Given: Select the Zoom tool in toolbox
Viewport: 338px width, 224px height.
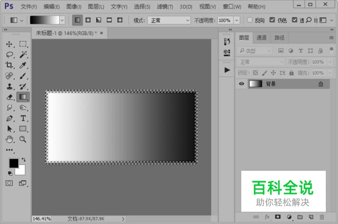Looking at the screenshot, I should (x=23, y=140).
